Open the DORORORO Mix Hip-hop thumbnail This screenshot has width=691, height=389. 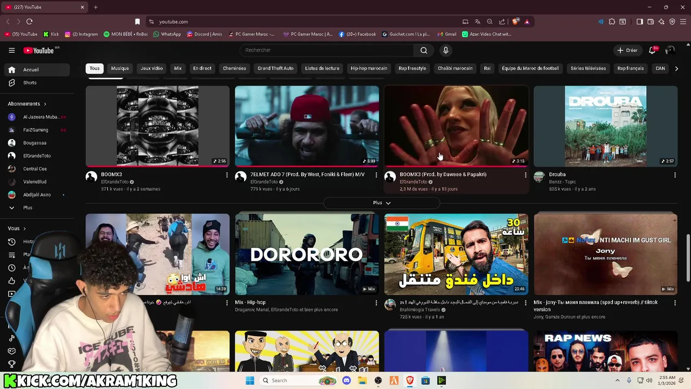point(307,254)
